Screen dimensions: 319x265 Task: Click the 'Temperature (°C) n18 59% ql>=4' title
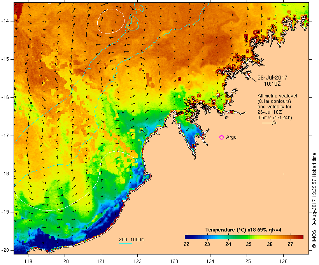(x=243, y=230)
